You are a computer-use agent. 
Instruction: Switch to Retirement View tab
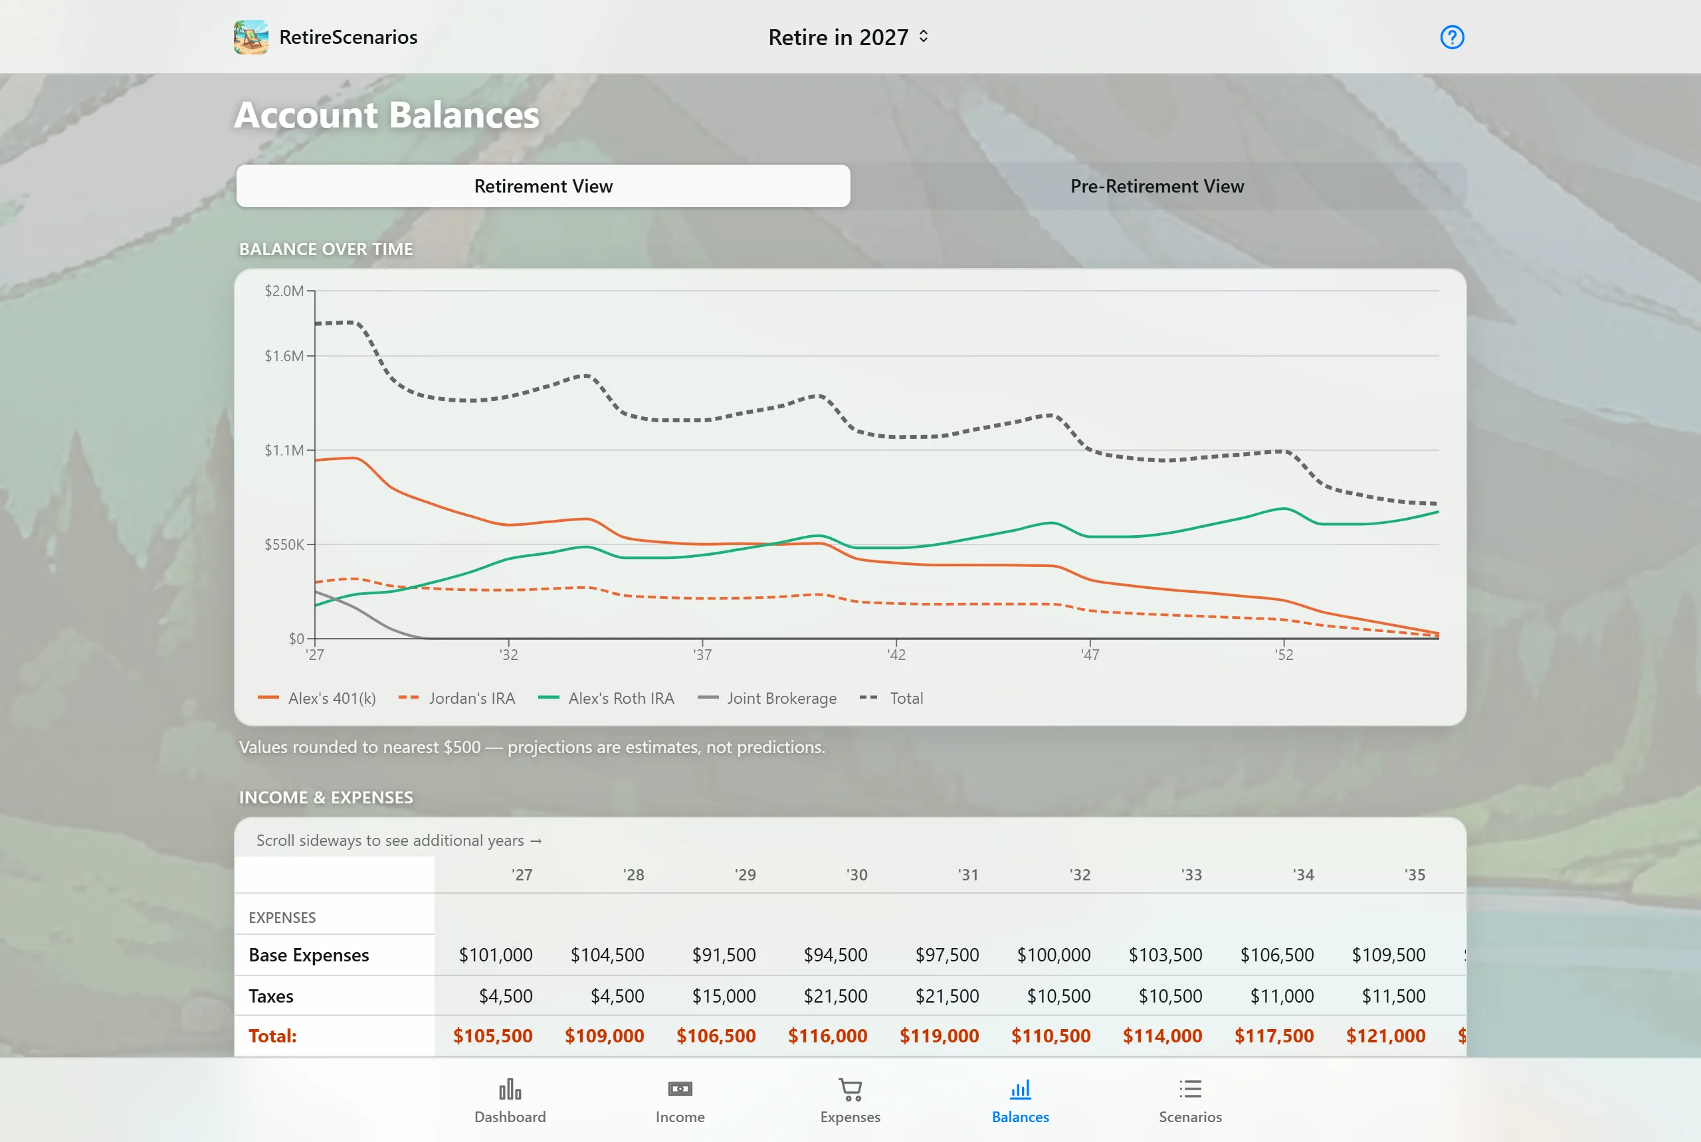(543, 186)
